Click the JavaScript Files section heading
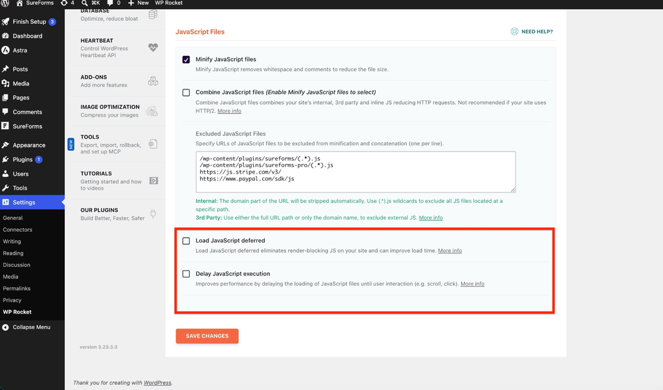This screenshot has height=390, width=663. pyautogui.click(x=200, y=32)
